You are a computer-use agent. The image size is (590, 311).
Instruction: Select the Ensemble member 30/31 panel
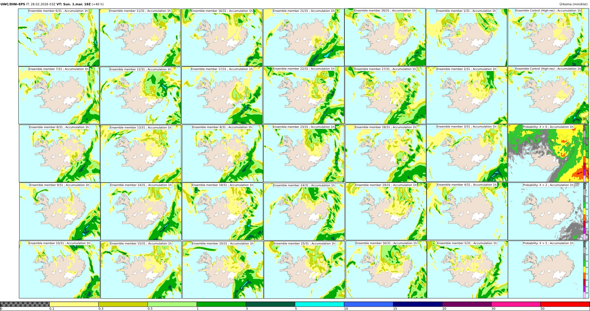coord(386,270)
